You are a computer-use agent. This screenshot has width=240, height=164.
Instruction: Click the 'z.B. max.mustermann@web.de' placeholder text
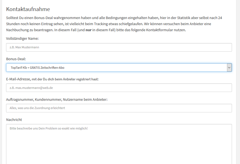(31, 88)
